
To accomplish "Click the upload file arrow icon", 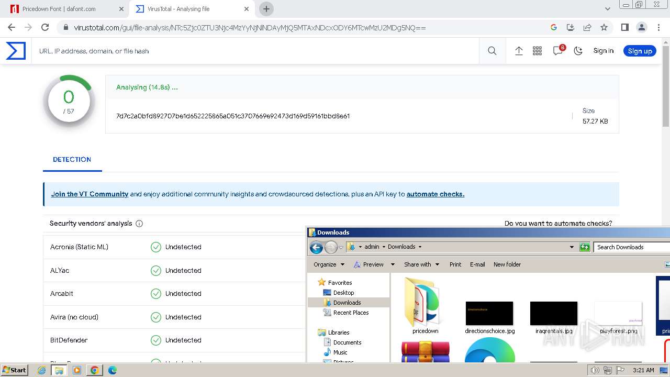I will pos(519,51).
